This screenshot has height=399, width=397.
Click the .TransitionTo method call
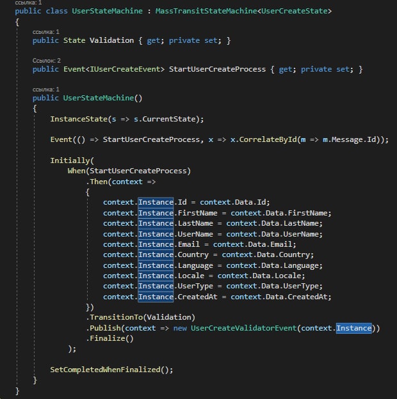pyautogui.click(x=115, y=318)
